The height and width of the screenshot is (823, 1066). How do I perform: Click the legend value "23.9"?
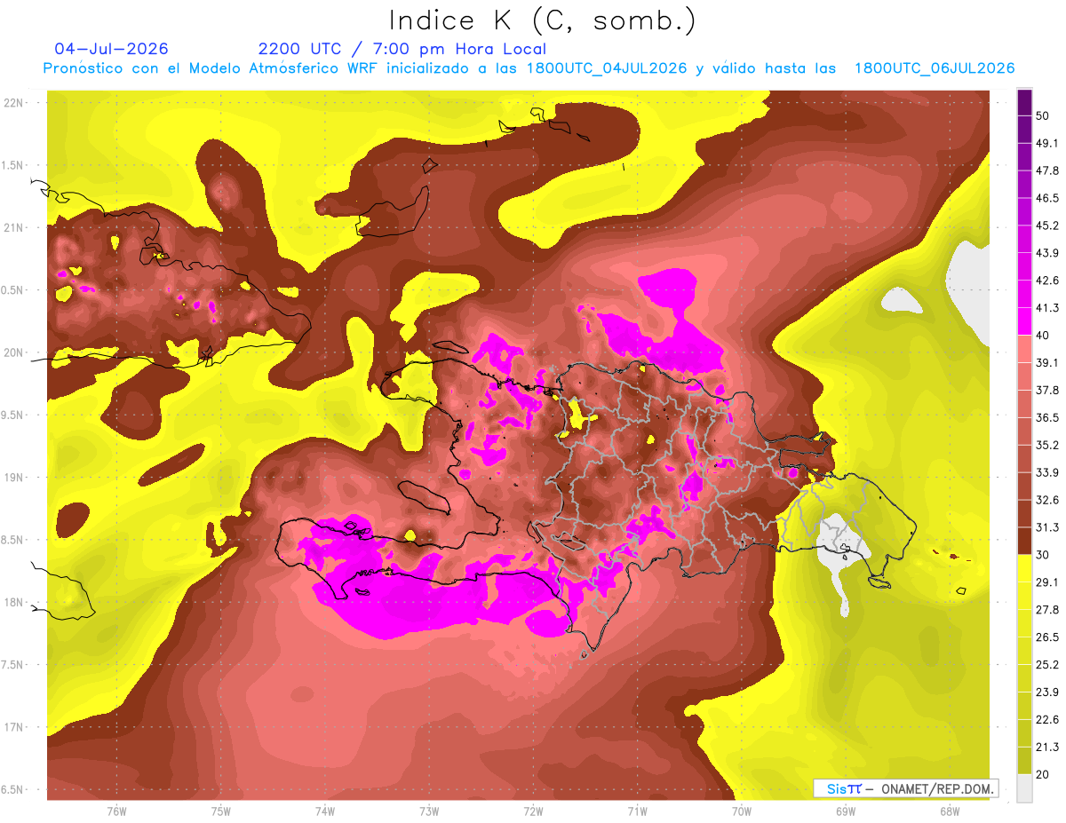point(1047,692)
